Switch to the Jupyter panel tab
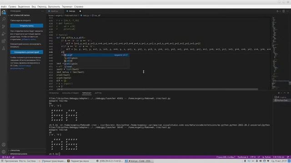Screen dimensions: 291x163 pos(98,93)
